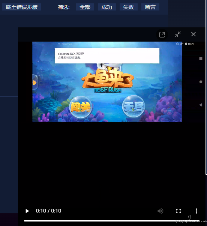
Task: Filter steps by 断言
Action: 150,7
